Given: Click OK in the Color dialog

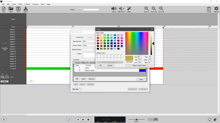Looking at the screenshot, I should tap(100, 65).
